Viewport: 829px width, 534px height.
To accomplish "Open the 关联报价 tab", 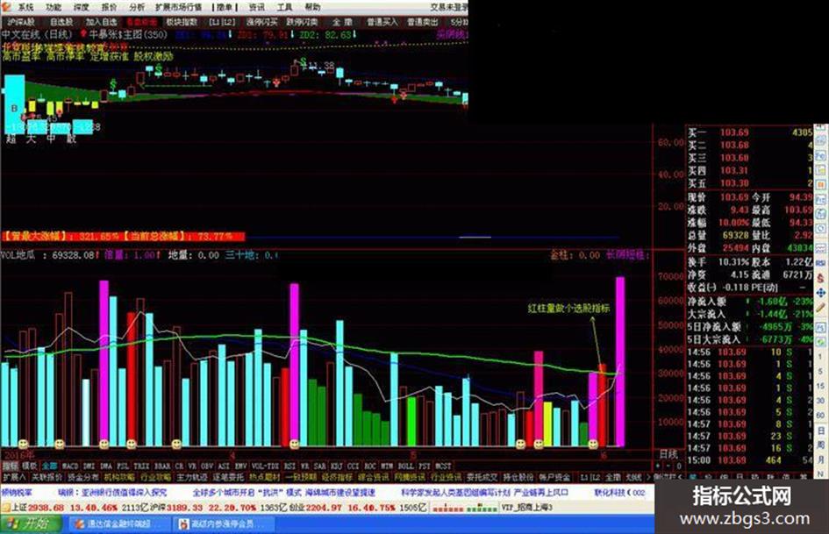I will tap(47, 477).
